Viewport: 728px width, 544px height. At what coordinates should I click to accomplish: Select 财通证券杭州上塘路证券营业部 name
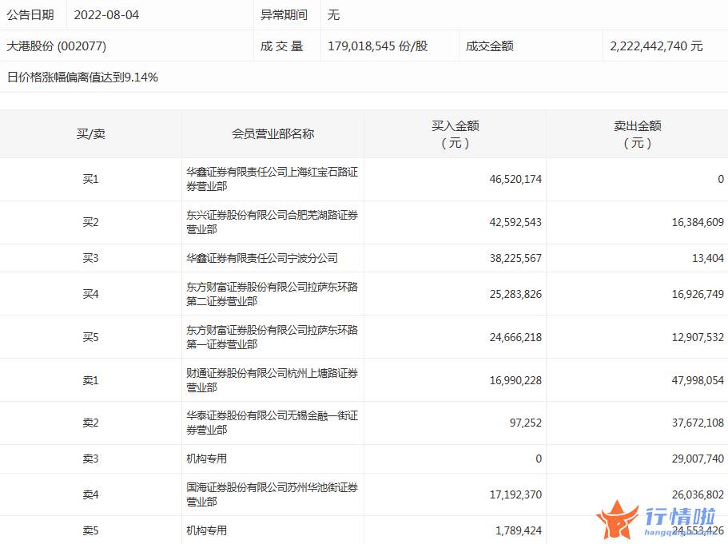pyautogui.click(x=272, y=380)
